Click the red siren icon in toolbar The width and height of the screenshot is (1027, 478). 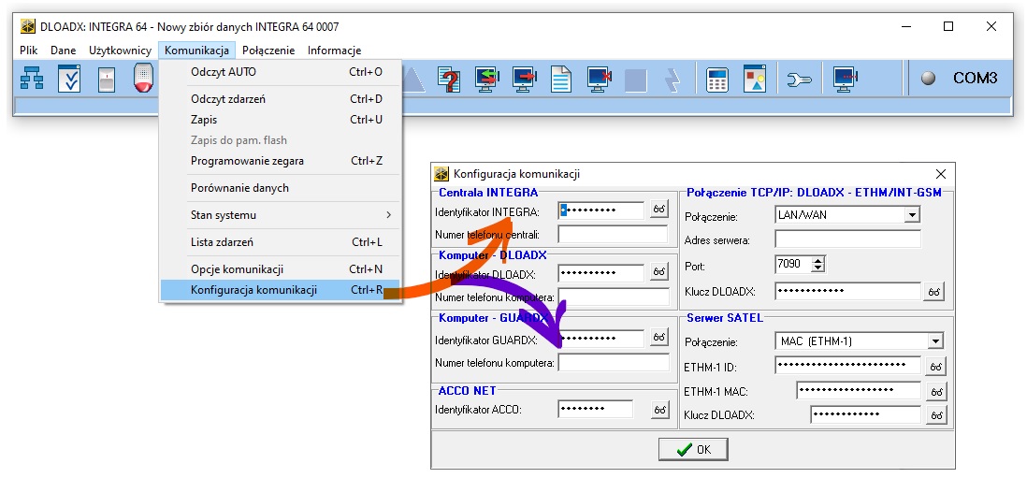[143, 80]
